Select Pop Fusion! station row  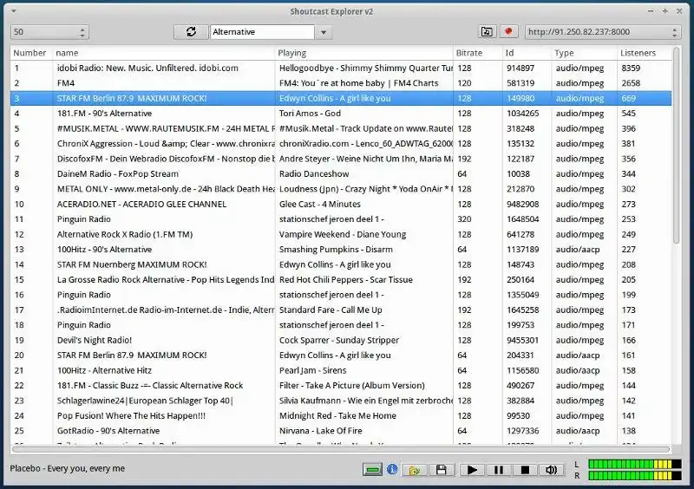coord(341,415)
